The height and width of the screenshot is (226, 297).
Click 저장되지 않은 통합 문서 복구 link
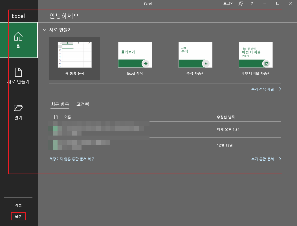(72, 159)
